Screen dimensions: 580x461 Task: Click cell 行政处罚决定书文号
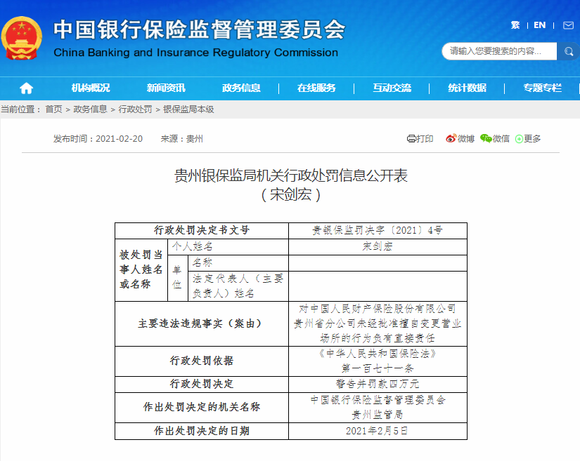[x=202, y=230]
